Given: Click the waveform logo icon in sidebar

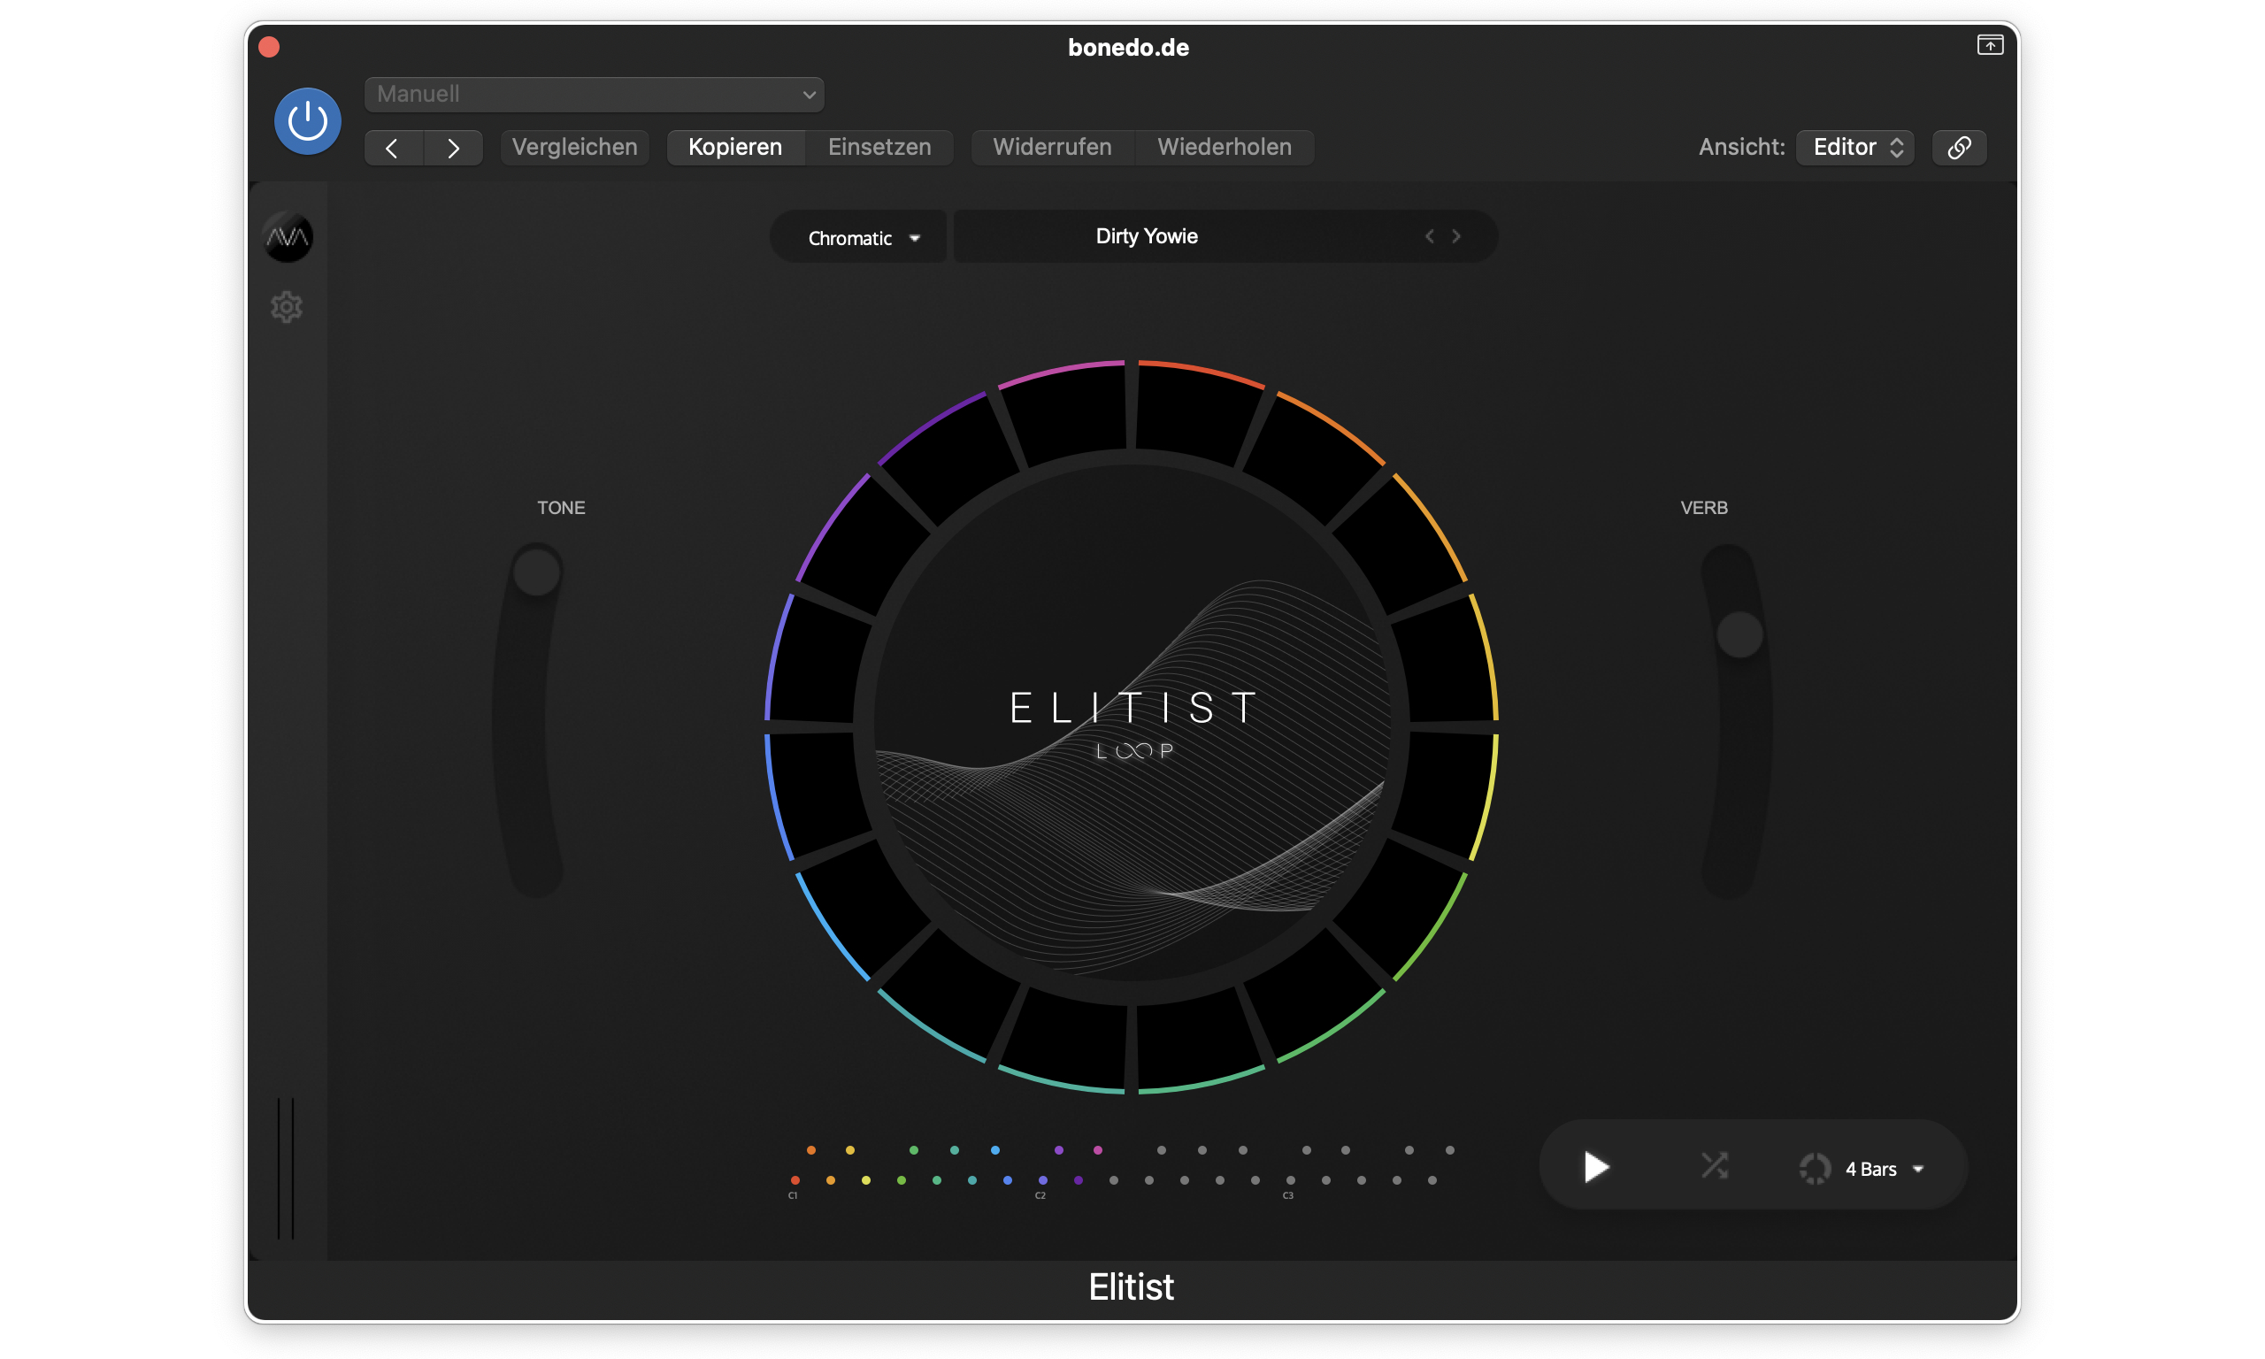Looking at the screenshot, I should coord(288,238).
